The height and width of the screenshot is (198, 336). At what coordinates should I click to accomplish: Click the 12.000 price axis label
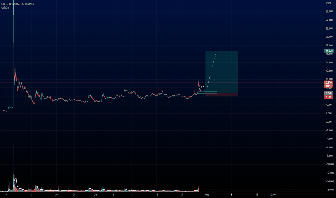329,71
